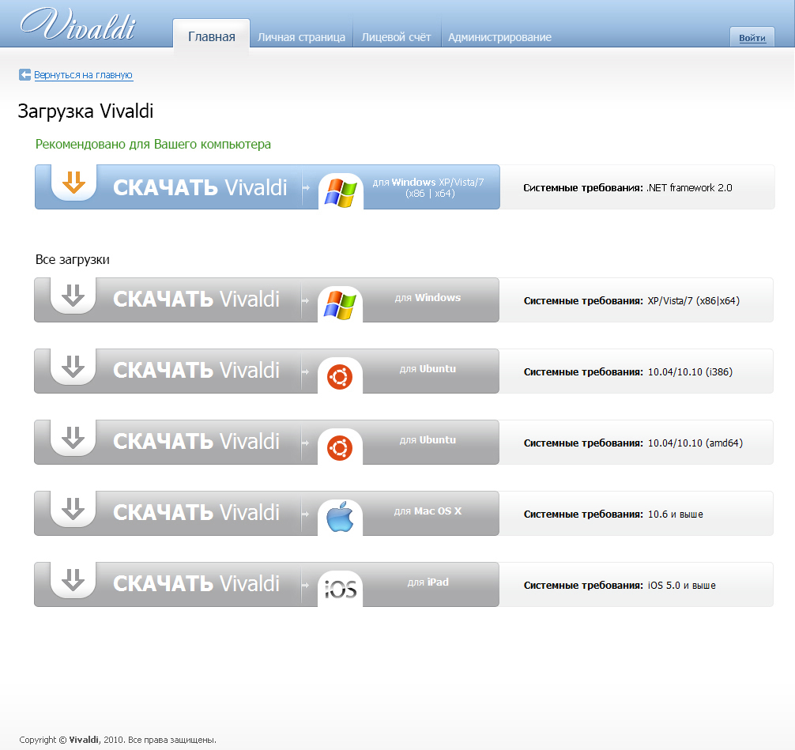Viewport: 795px width, 750px height.
Task: Click the '10.6 и выше' requirement text
Action: 676,514
